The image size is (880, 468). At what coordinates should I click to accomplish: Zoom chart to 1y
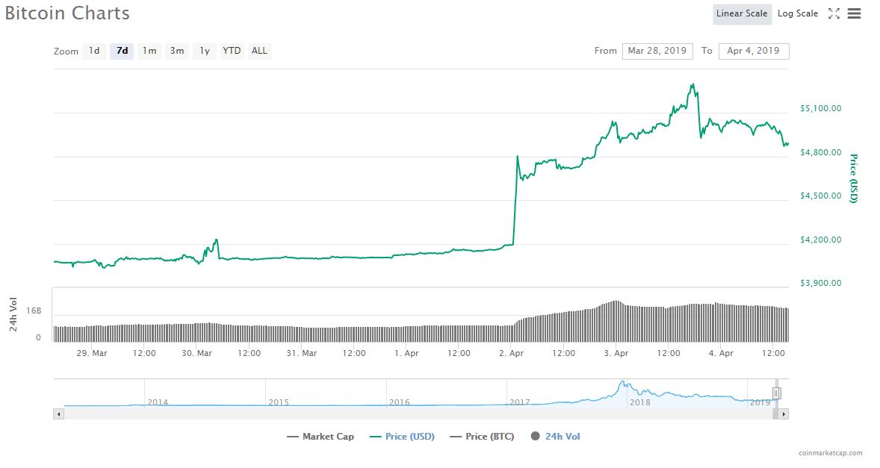pos(204,51)
